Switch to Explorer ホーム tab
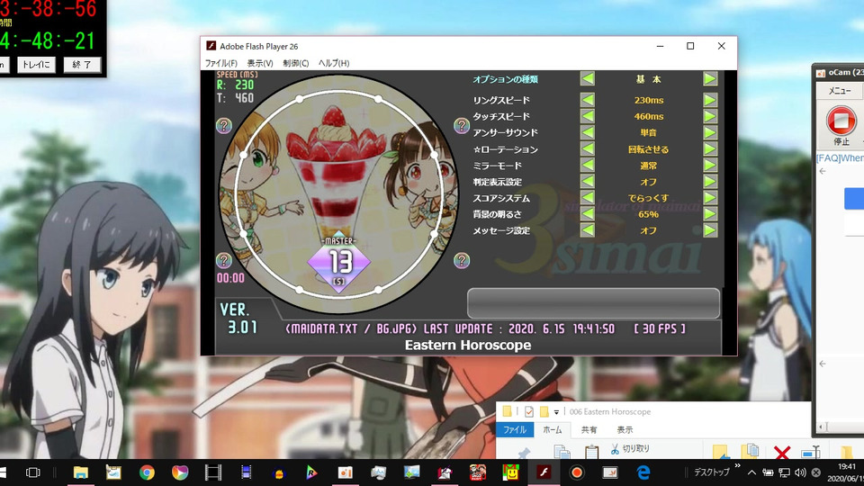Screen dimensions: 864x486 pos(552,430)
